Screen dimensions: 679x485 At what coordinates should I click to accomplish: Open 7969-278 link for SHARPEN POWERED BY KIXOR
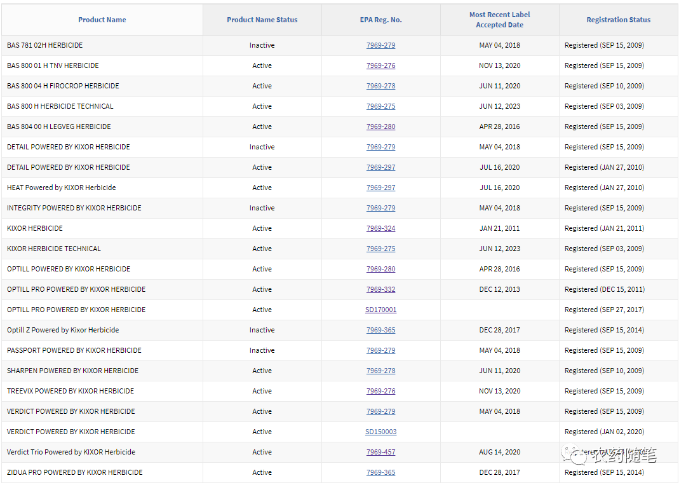[380, 371]
